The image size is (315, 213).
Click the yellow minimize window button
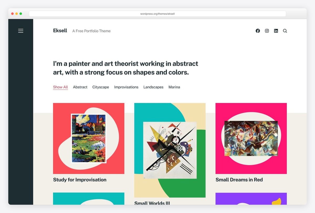(17, 14)
